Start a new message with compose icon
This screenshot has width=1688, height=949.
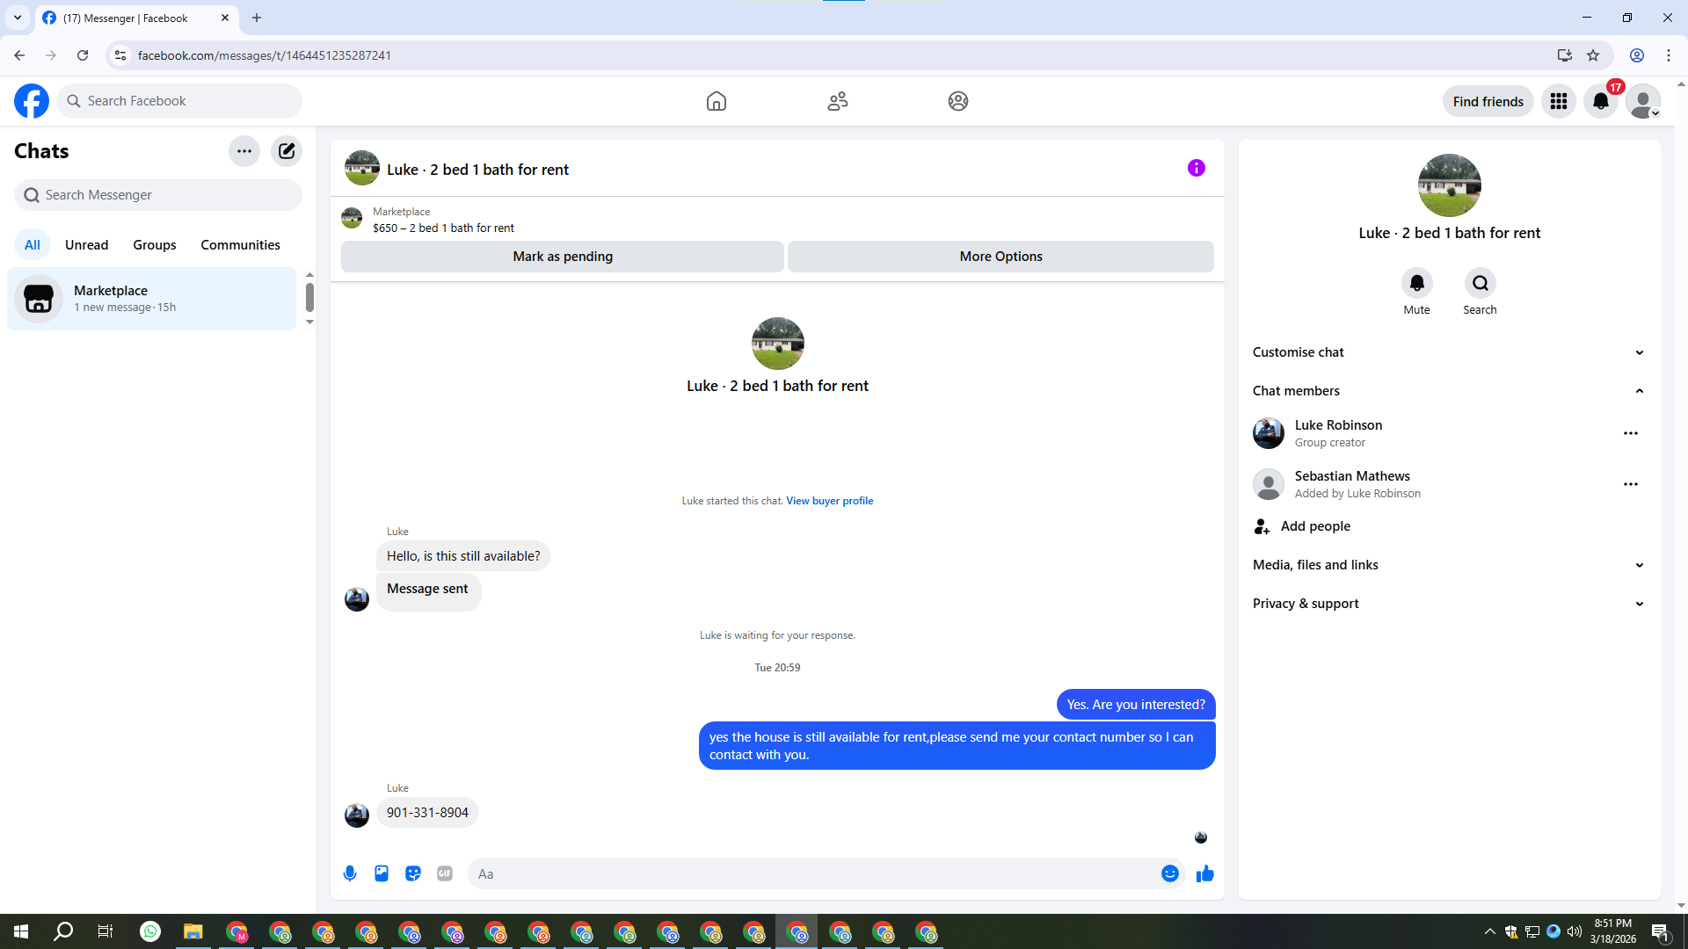[x=287, y=151]
